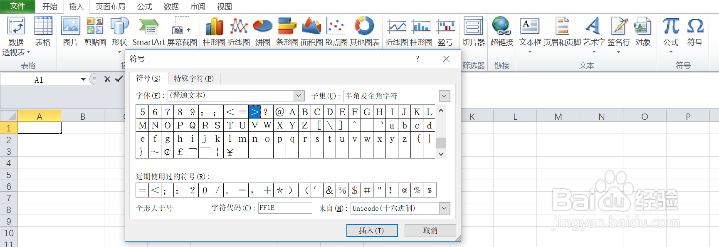Image resolution: width=719 pixels, height=247 pixels.
Task: Insert a Line sparkline
Action: [397, 31]
